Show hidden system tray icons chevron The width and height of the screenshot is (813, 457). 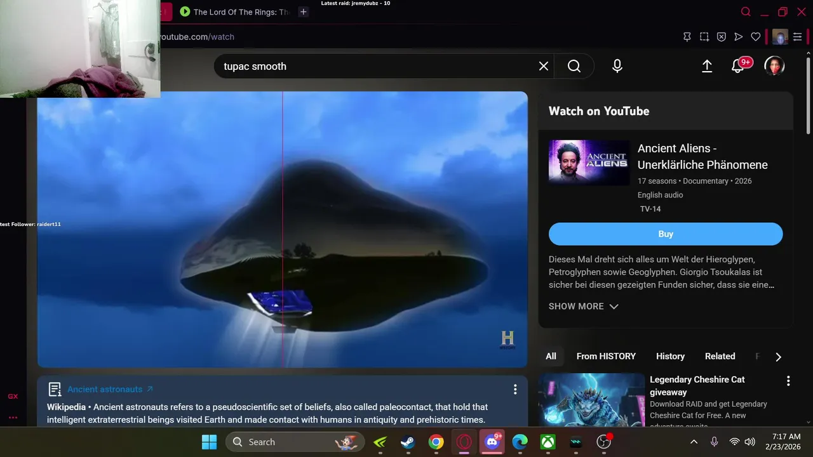[x=694, y=442]
